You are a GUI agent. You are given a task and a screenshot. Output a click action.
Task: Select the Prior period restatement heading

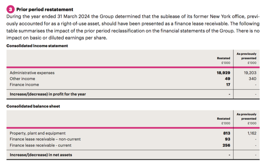pos(45,9)
